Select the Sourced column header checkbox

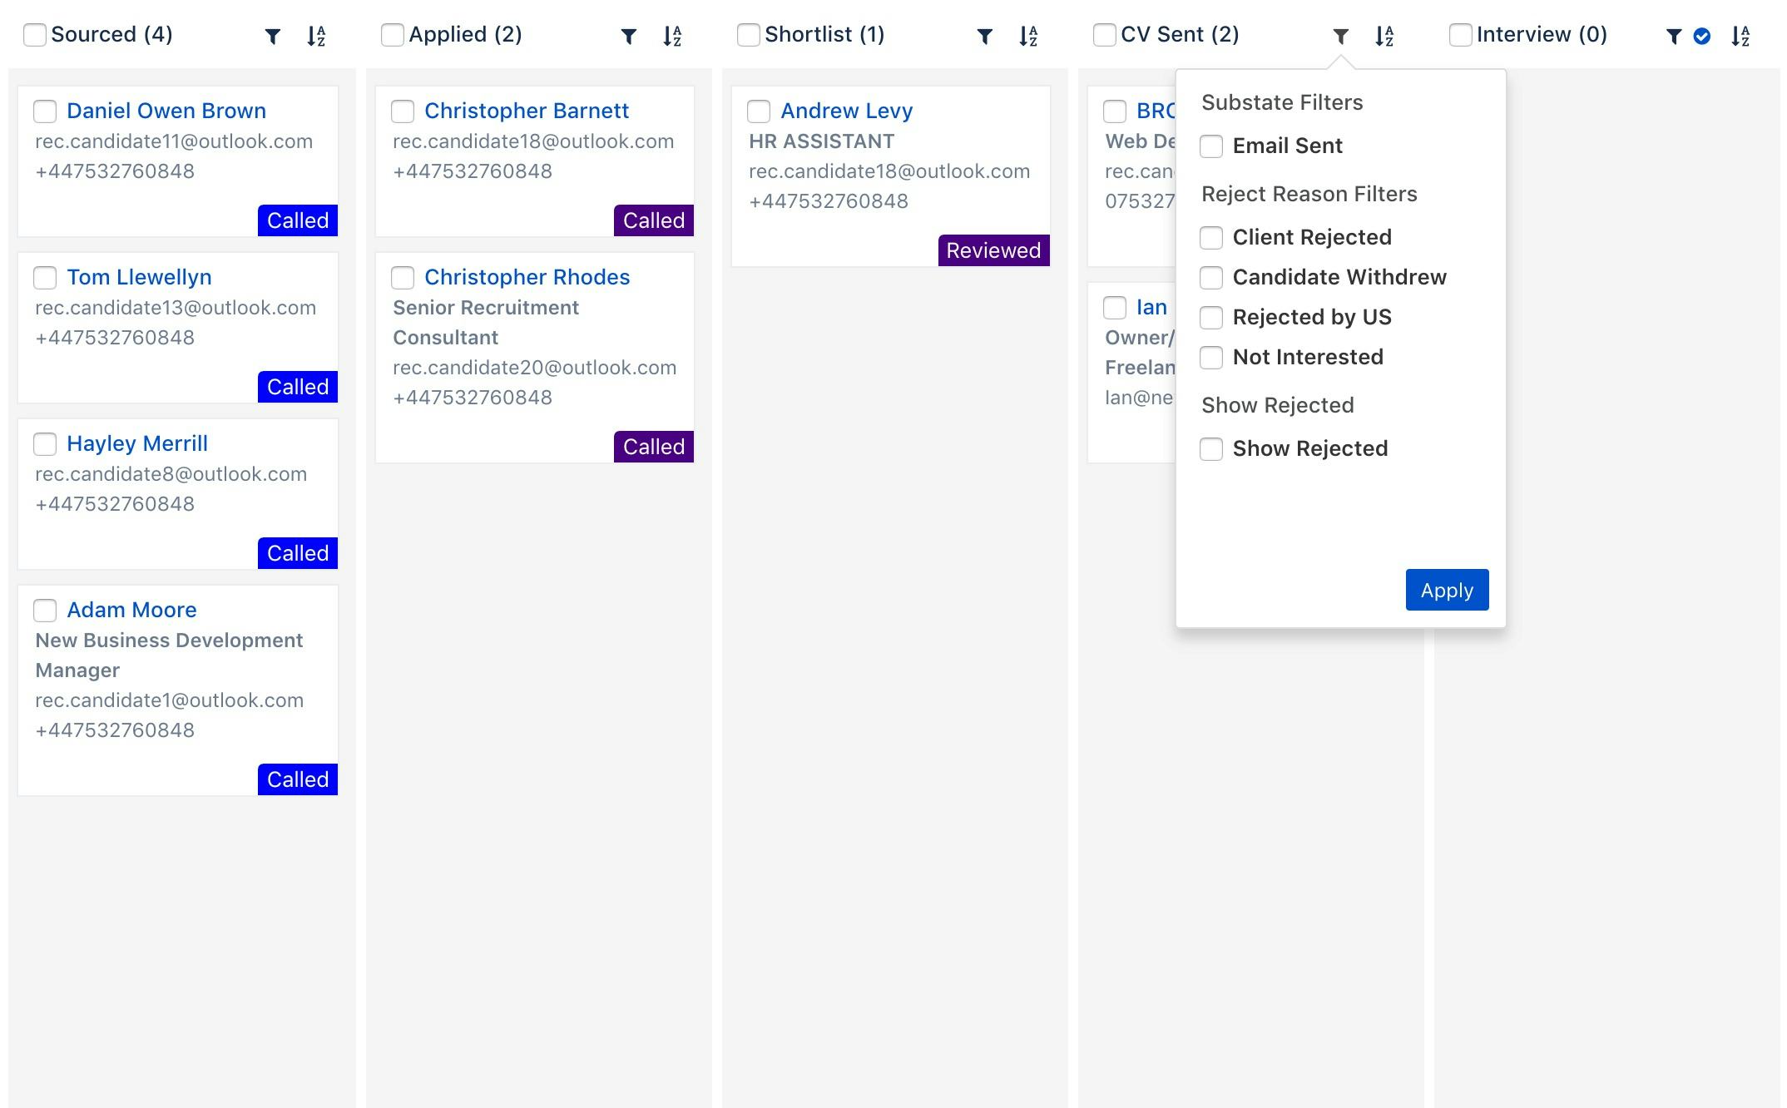pos(34,33)
